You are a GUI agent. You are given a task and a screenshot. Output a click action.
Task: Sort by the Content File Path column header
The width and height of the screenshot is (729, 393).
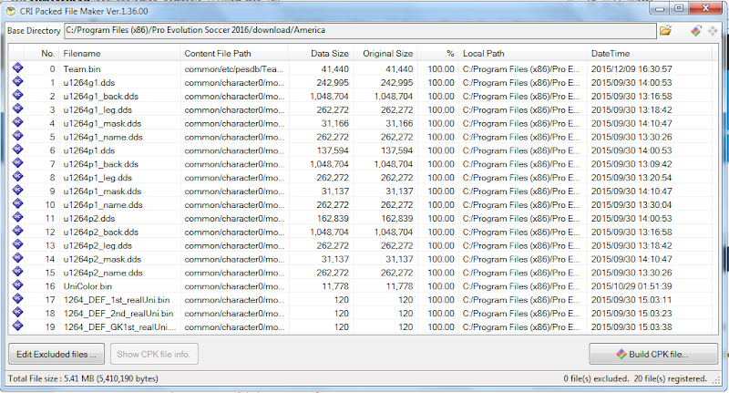(234, 54)
